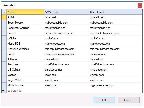Sort by the SMS E-mail column header

[66, 12]
